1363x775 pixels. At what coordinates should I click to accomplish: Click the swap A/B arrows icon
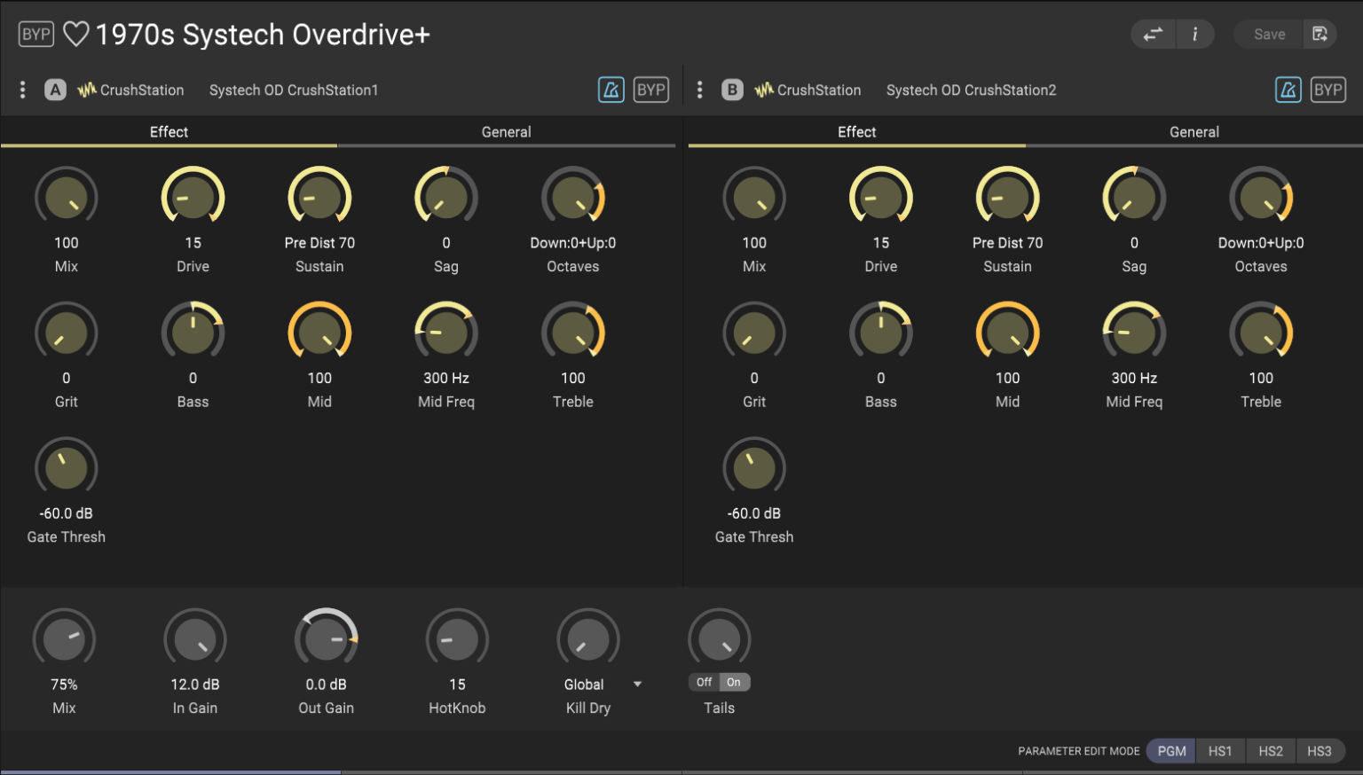pyautogui.click(x=1153, y=34)
